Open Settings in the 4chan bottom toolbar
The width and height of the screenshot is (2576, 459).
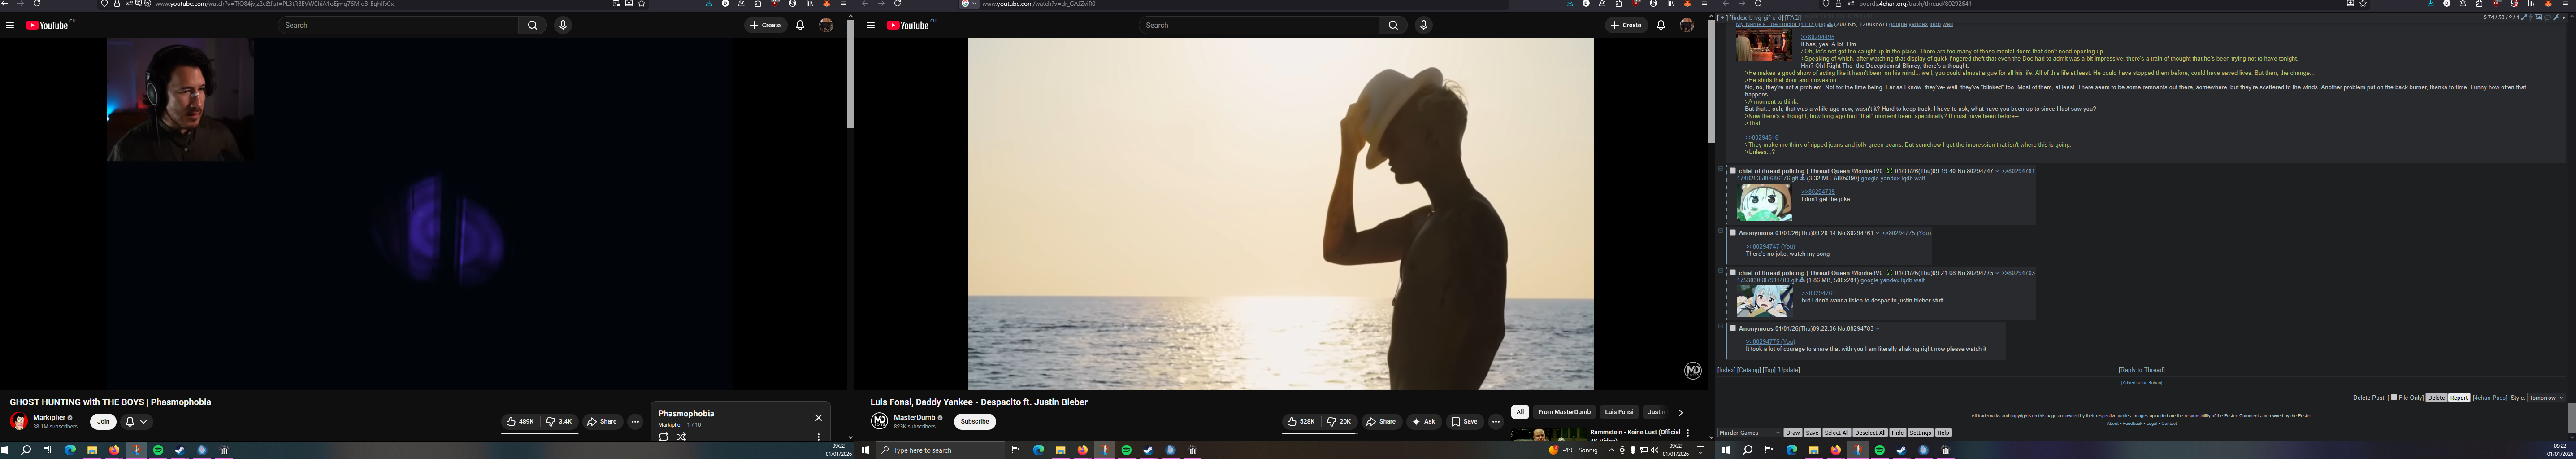(1920, 433)
